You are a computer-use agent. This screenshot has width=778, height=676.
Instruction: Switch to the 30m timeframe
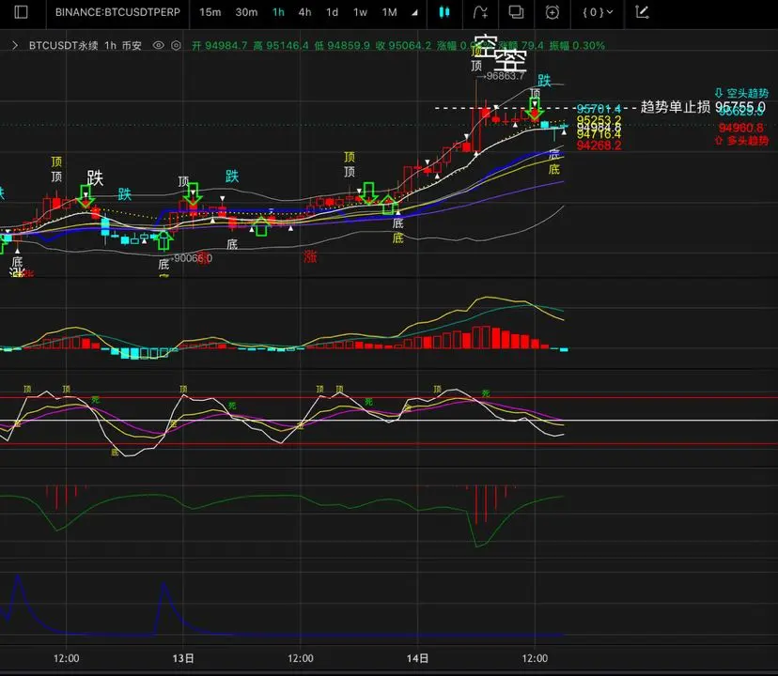point(246,12)
